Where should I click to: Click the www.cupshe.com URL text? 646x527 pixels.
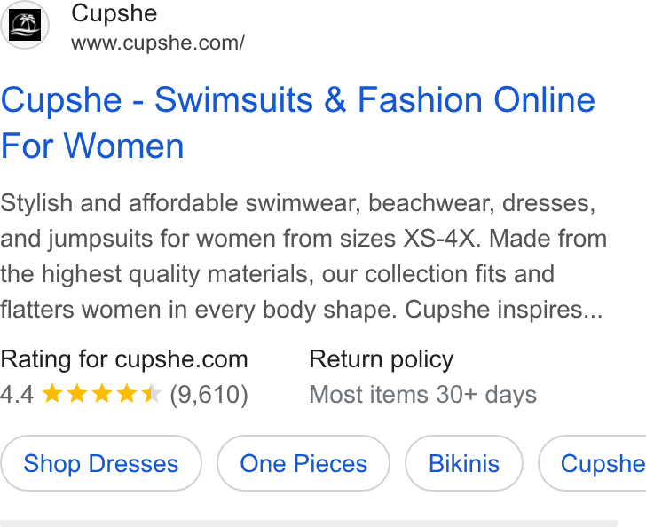tap(158, 43)
